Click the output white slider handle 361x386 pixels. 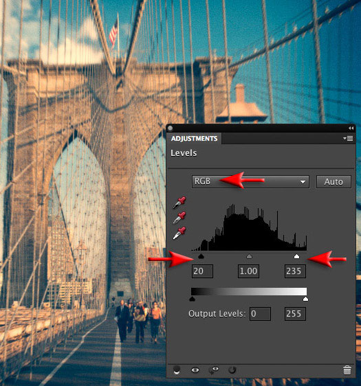click(x=305, y=299)
